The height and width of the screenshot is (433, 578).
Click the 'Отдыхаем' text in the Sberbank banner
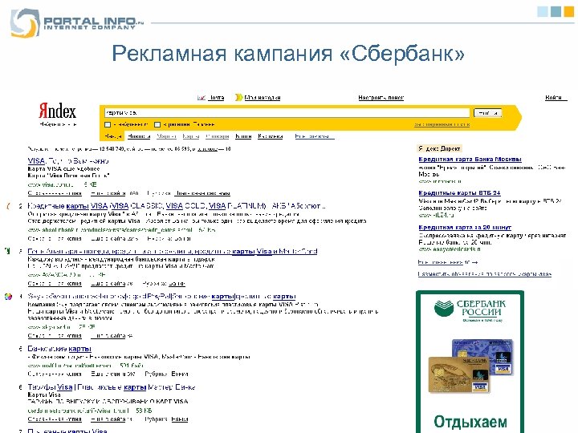(x=470, y=422)
